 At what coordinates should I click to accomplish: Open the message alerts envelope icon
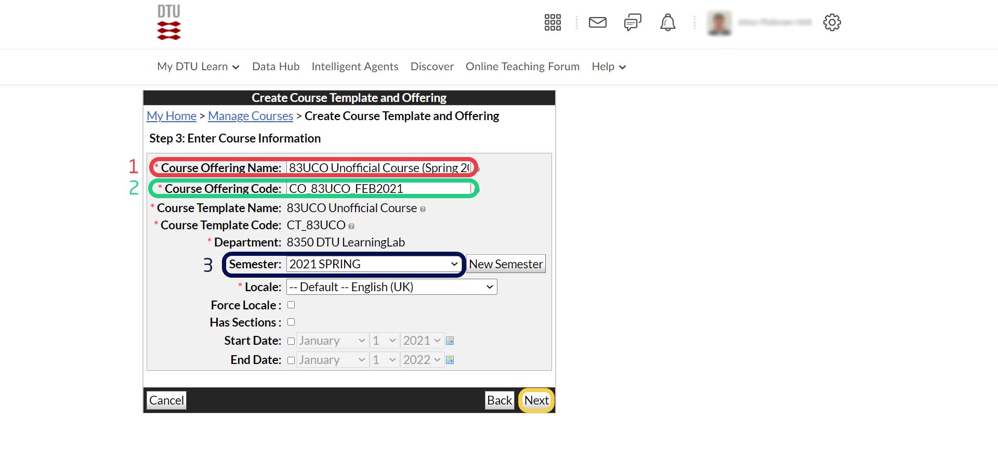pyautogui.click(x=597, y=22)
